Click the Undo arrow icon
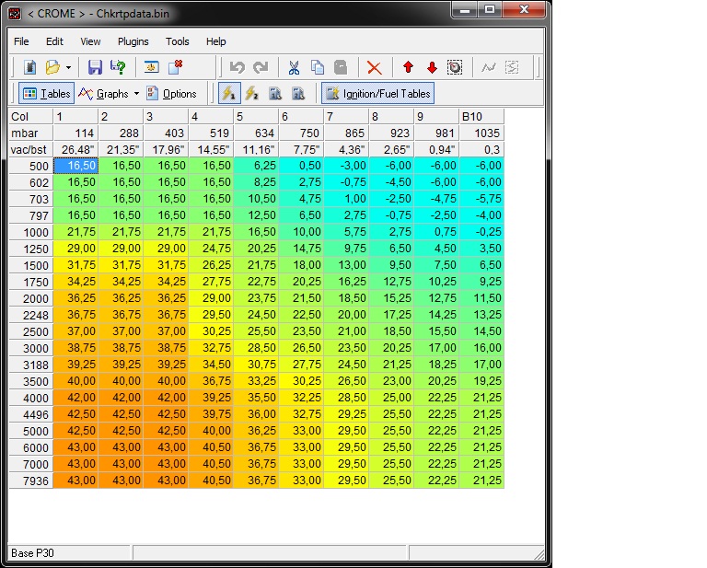707x568 pixels. (238, 67)
